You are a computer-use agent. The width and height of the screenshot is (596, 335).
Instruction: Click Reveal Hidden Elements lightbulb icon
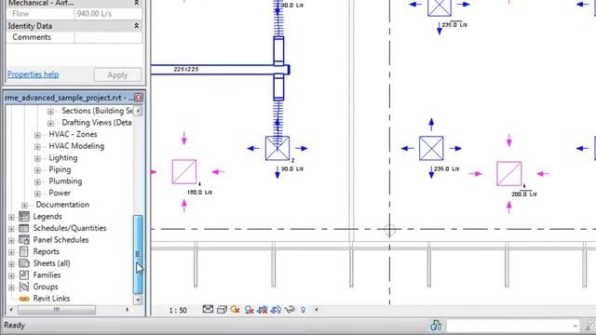303,310
